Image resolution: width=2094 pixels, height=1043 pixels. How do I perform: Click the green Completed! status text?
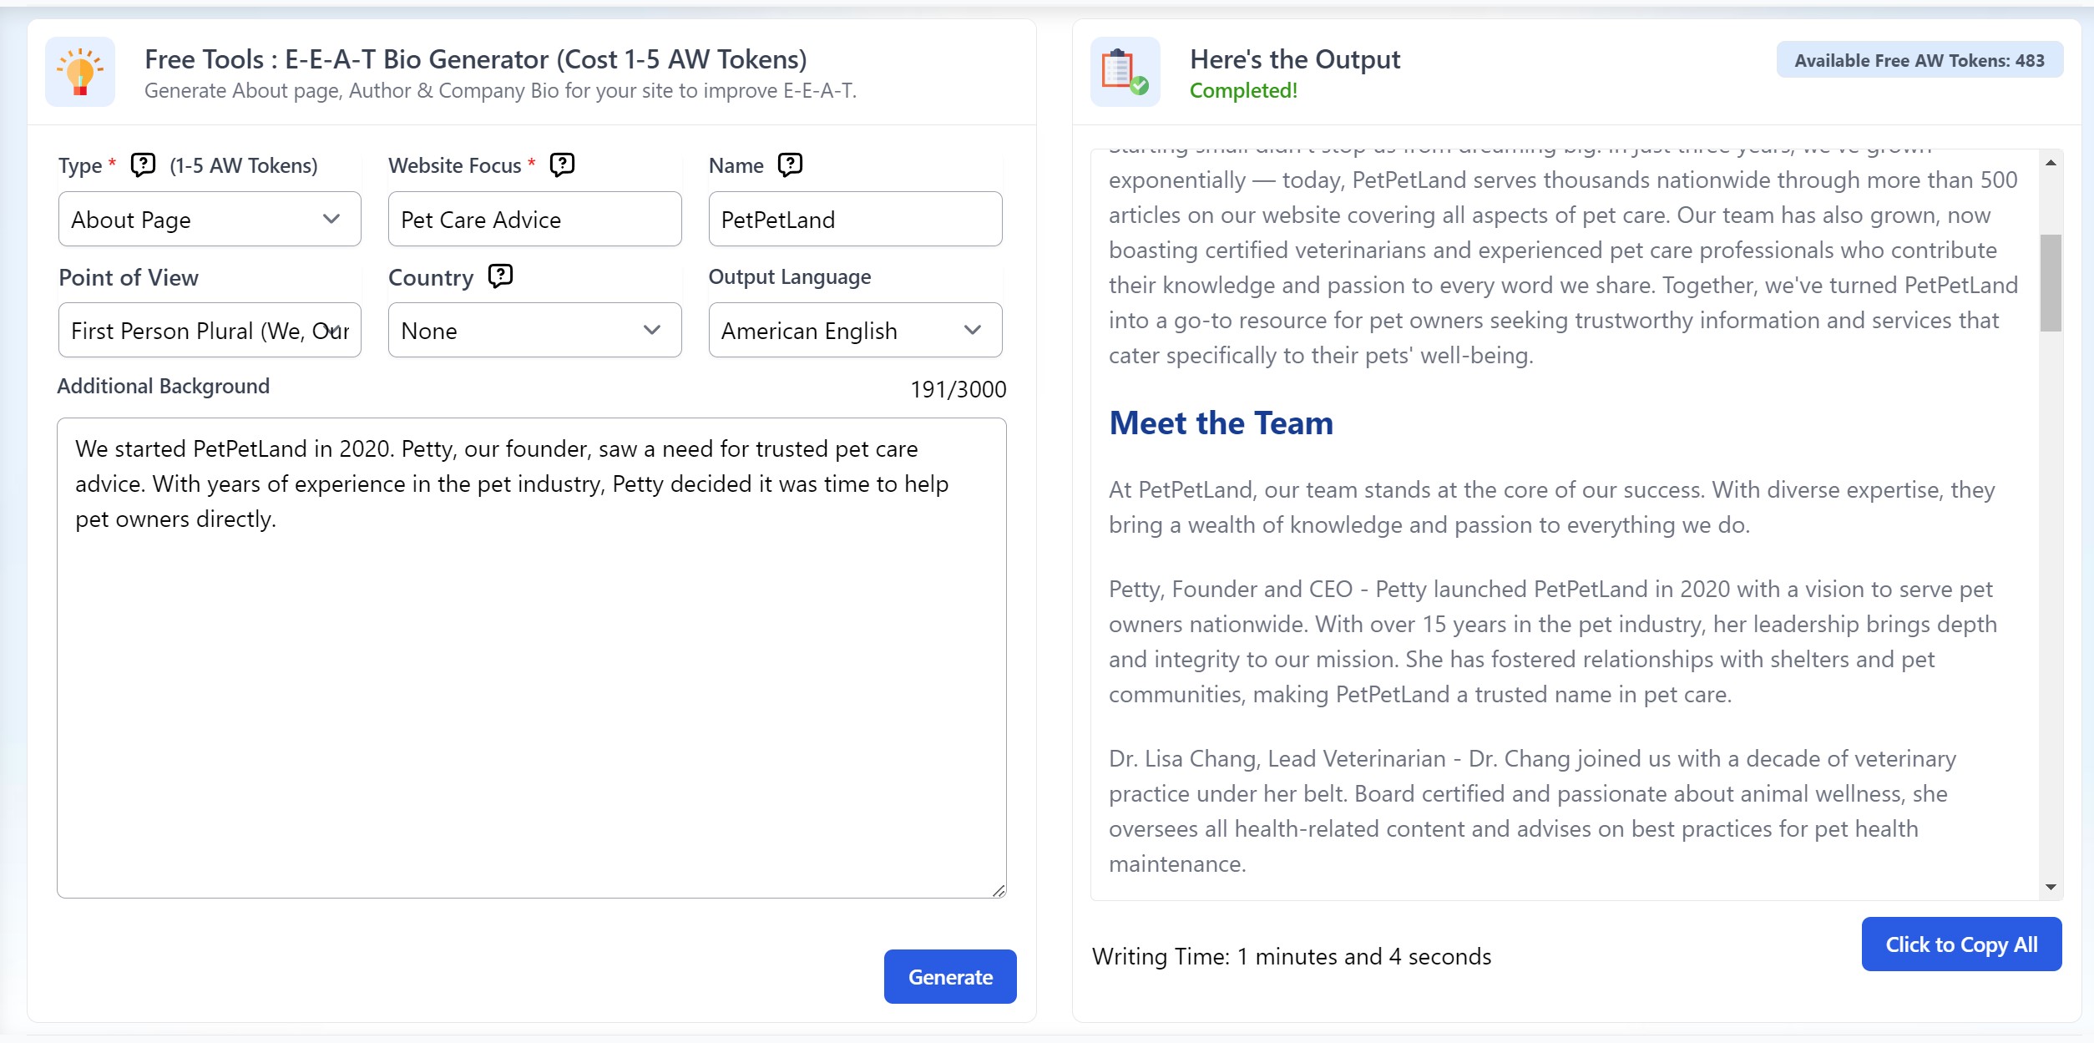point(1243,90)
